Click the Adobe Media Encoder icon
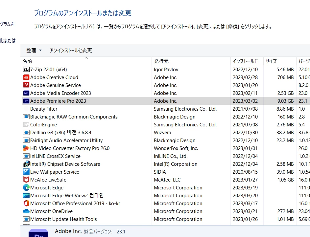 [26, 93]
